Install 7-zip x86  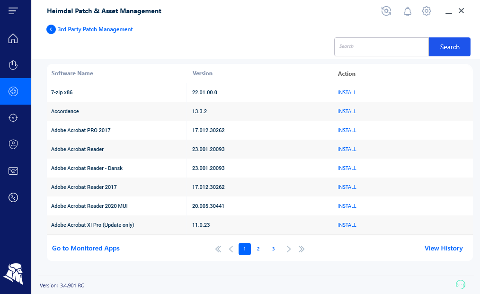coord(347,92)
